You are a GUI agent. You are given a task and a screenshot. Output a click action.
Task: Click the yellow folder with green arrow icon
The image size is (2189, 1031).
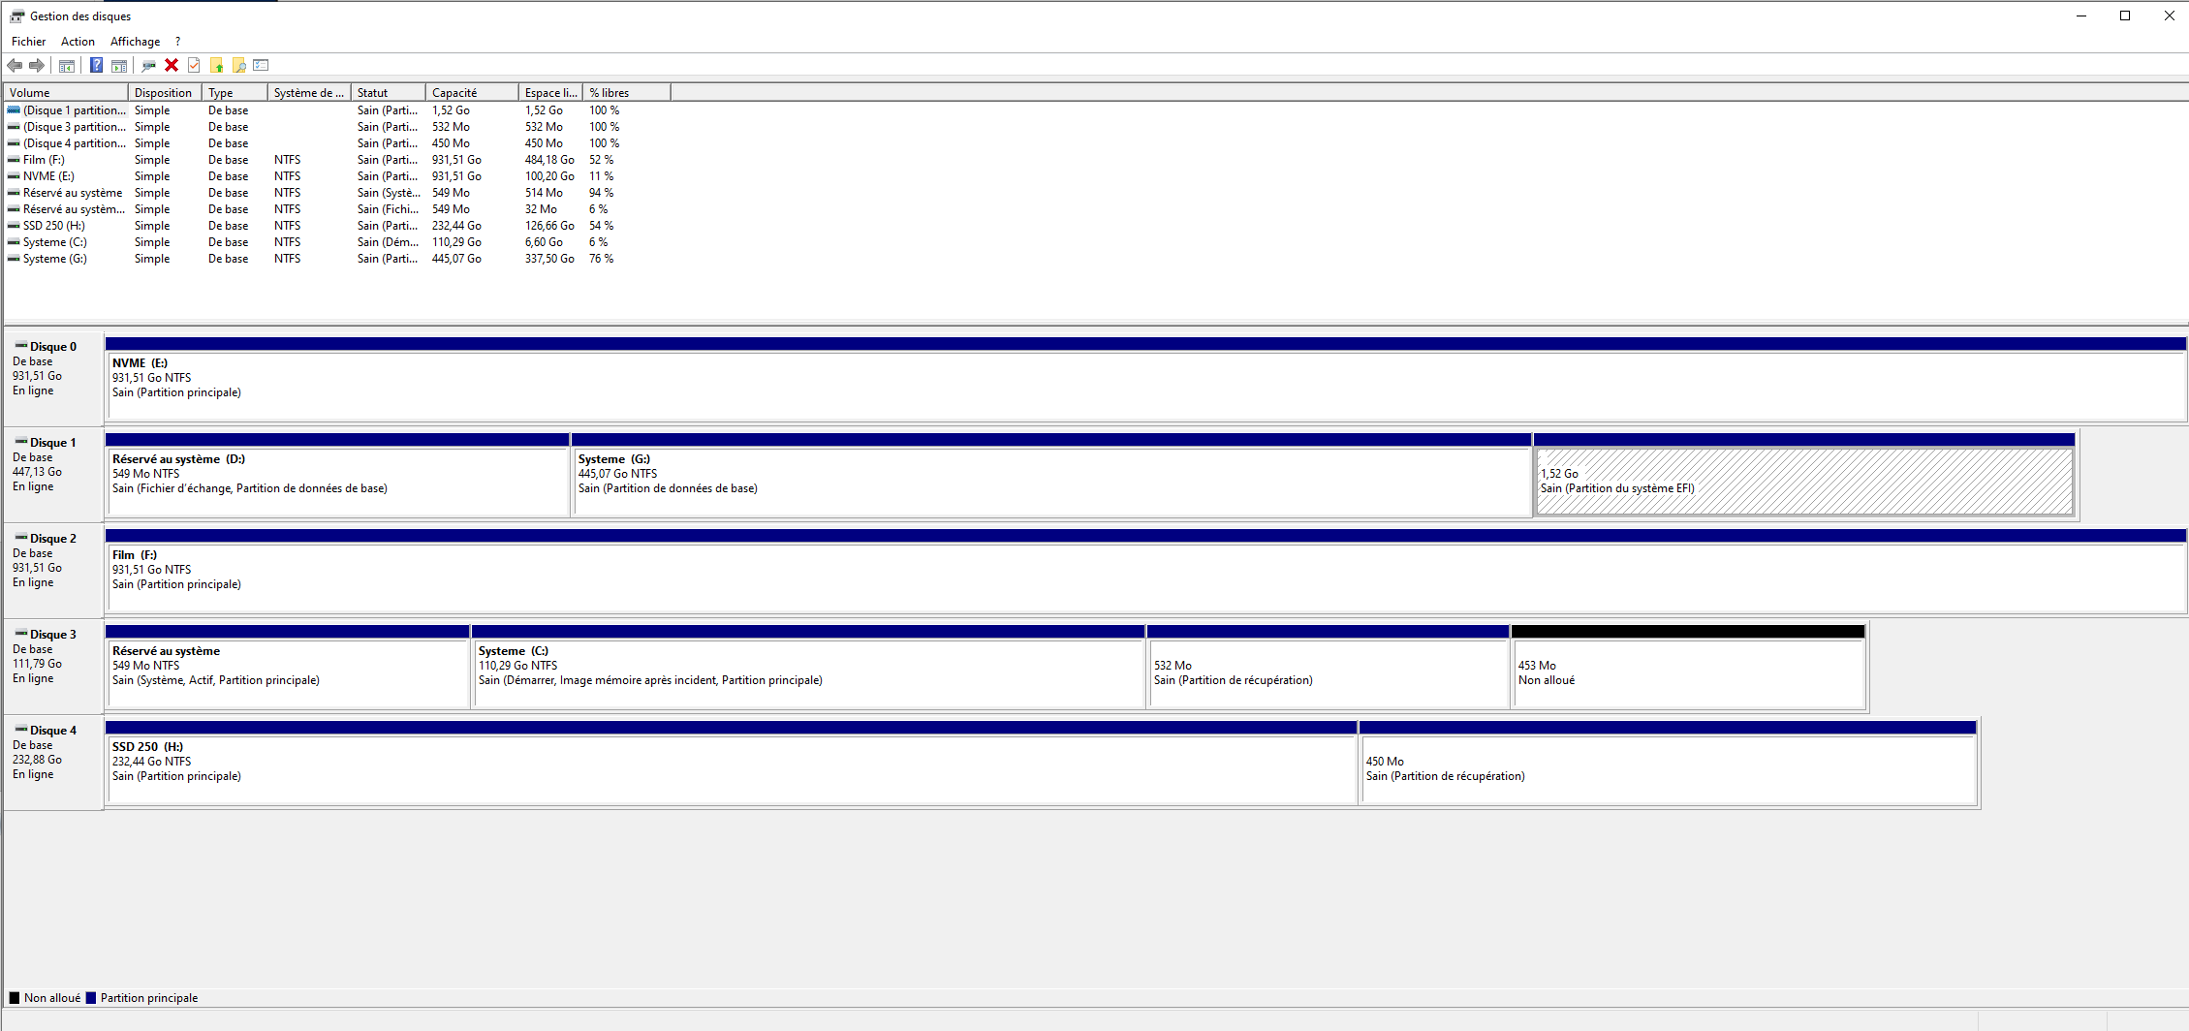pyautogui.click(x=217, y=66)
